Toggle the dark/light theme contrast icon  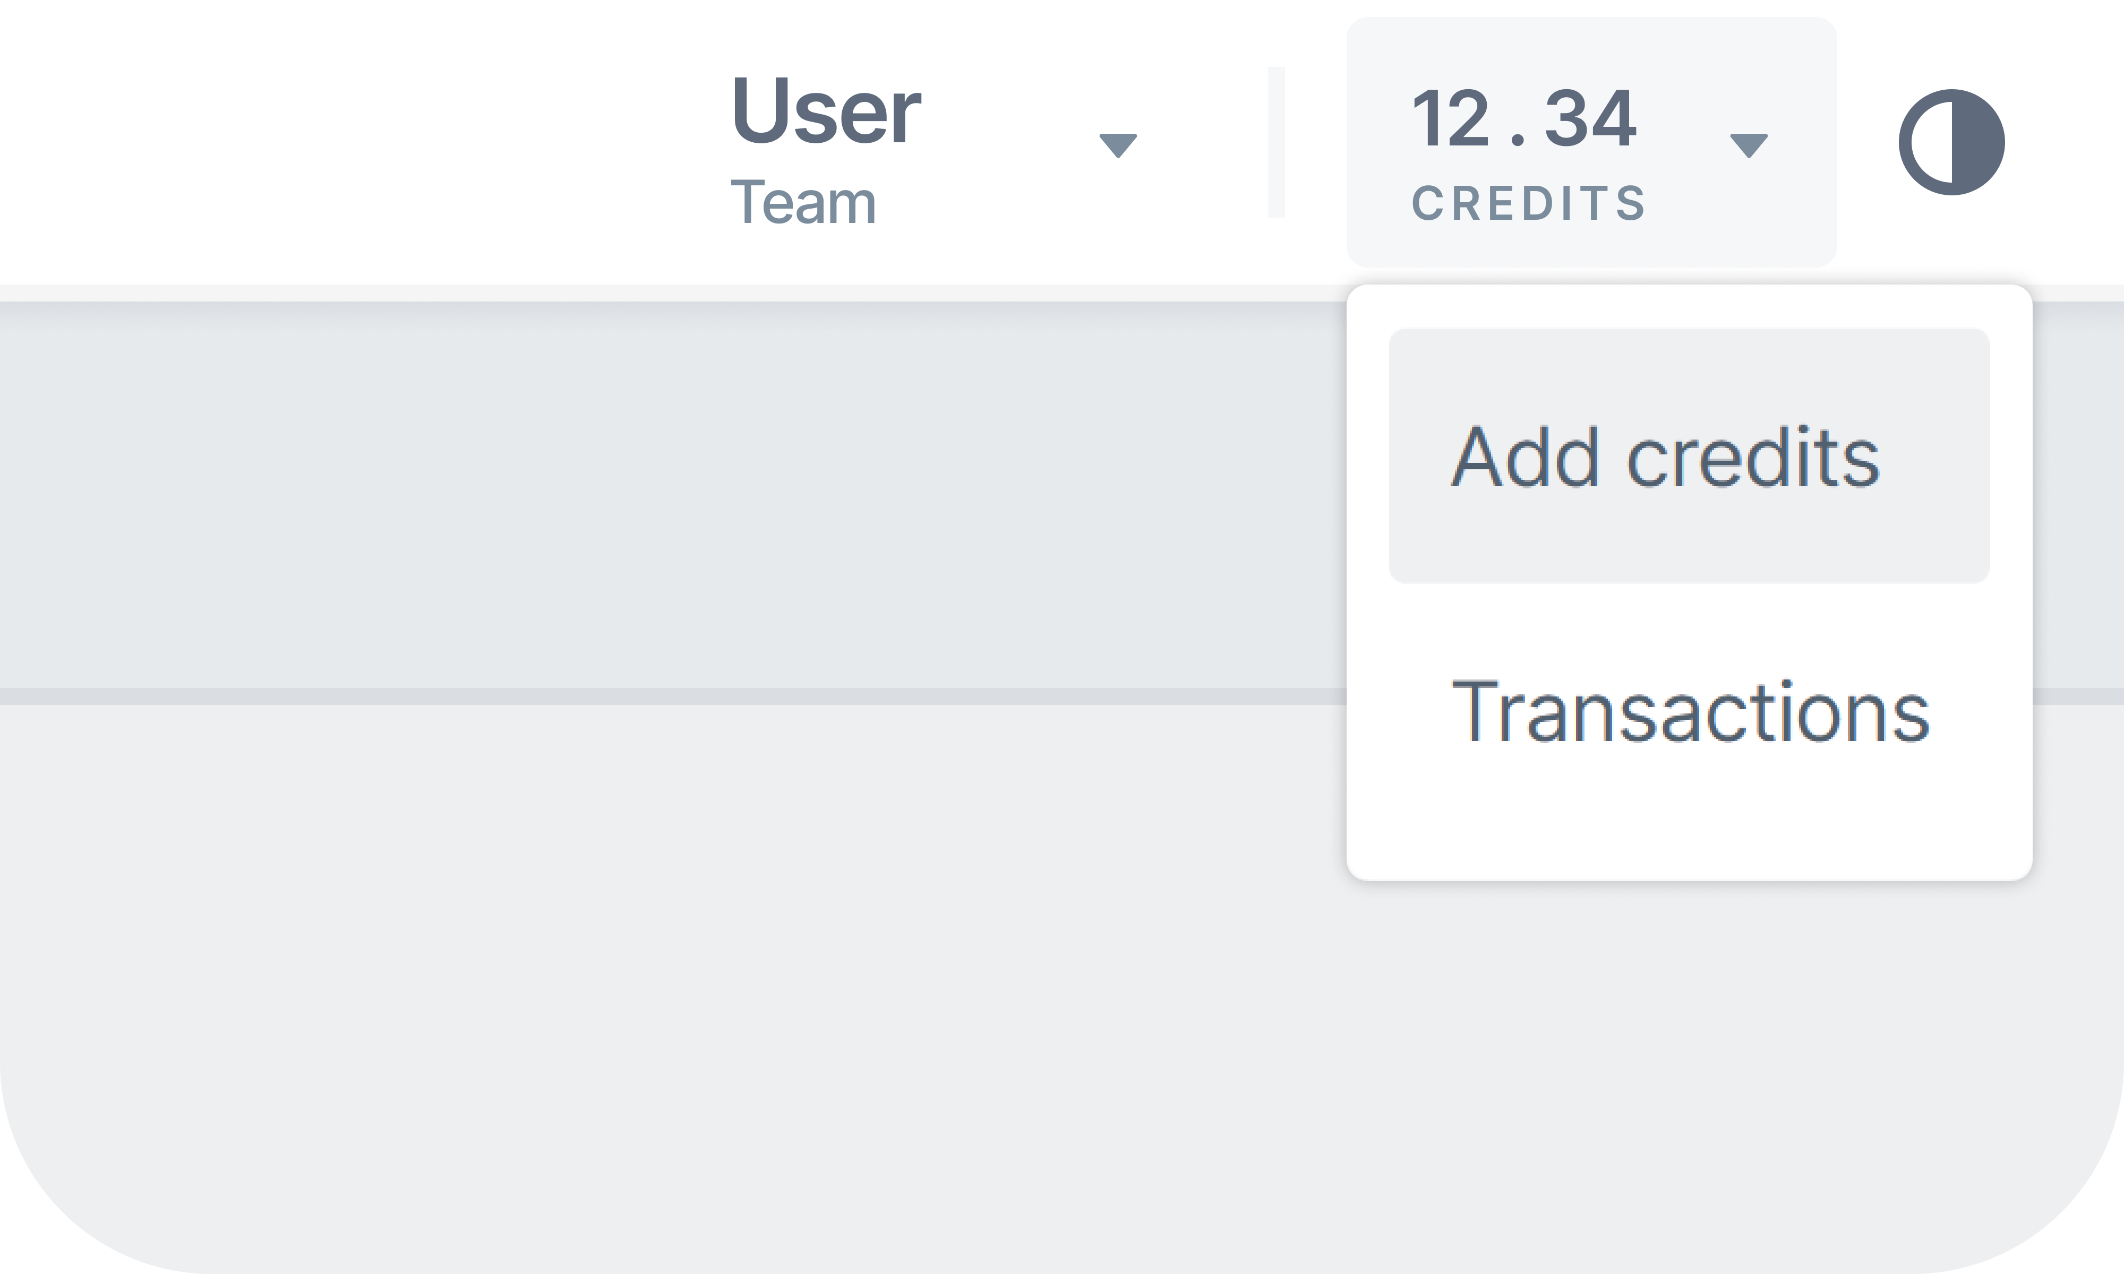[x=1951, y=142]
